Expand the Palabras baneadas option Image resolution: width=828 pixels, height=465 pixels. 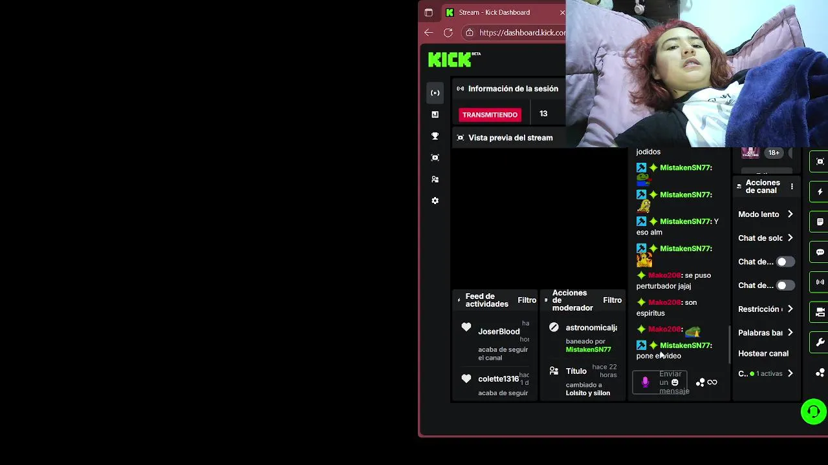766,333
